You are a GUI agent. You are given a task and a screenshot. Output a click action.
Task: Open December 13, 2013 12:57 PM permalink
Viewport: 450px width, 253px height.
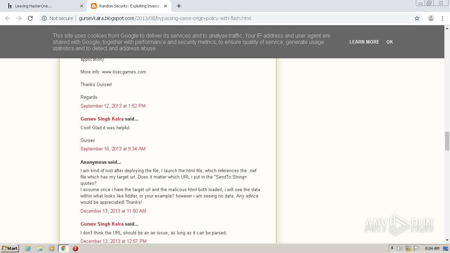(114, 241)
